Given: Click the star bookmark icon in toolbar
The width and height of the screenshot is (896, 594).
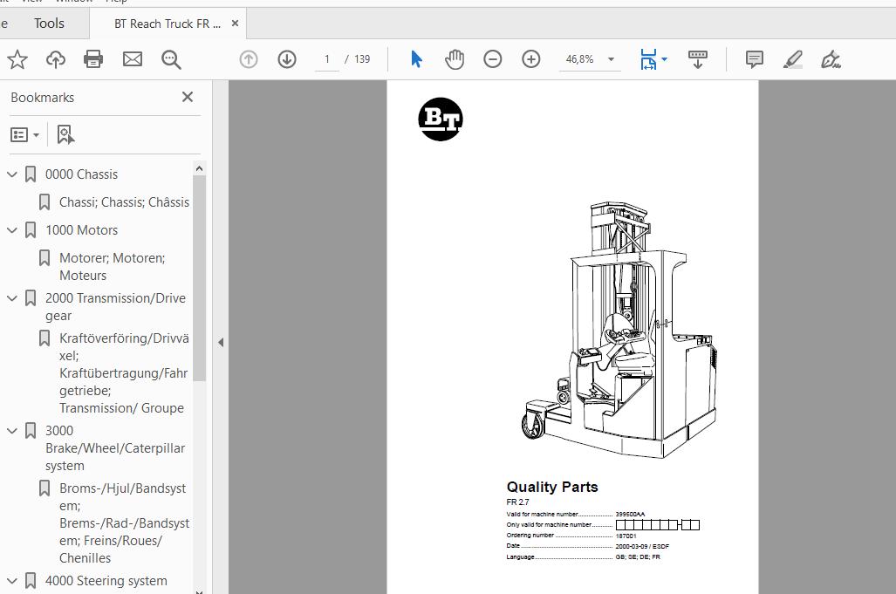Looking at the screenshot, I should click(x=17, y=59).
